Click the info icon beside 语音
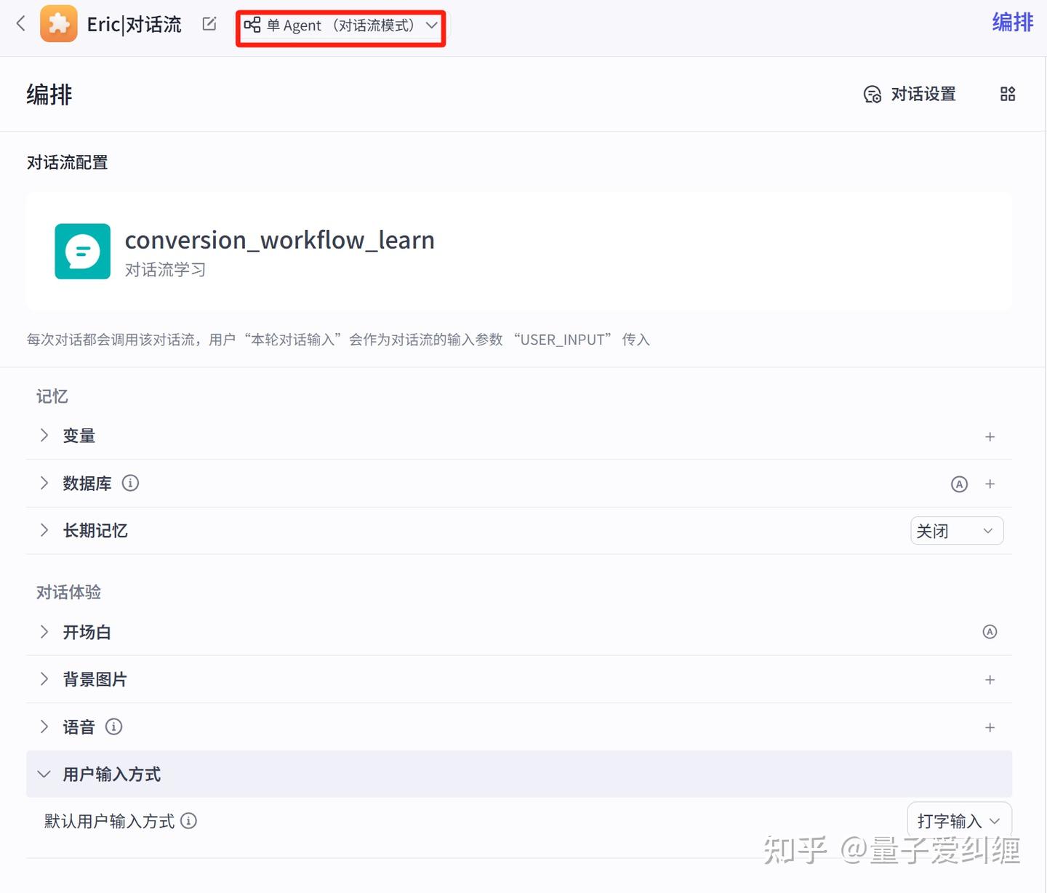The image size is (1047, 893). tap(114, 726)
